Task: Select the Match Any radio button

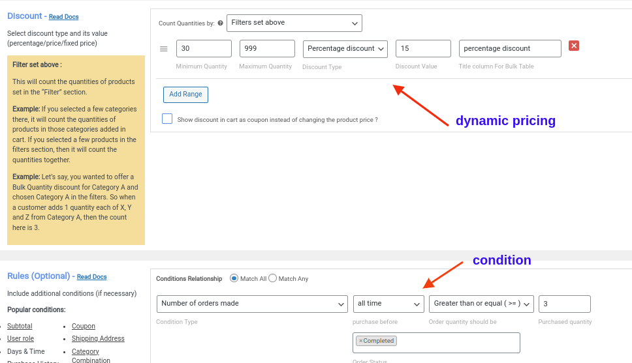Action: [x=273, y=278]
